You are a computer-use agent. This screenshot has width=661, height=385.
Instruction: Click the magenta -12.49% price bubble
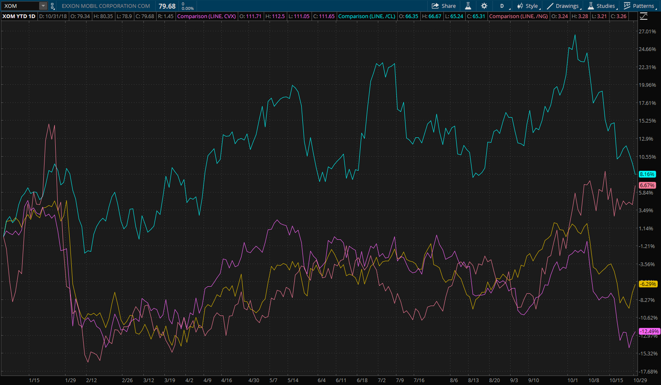(x=649, y=331)
